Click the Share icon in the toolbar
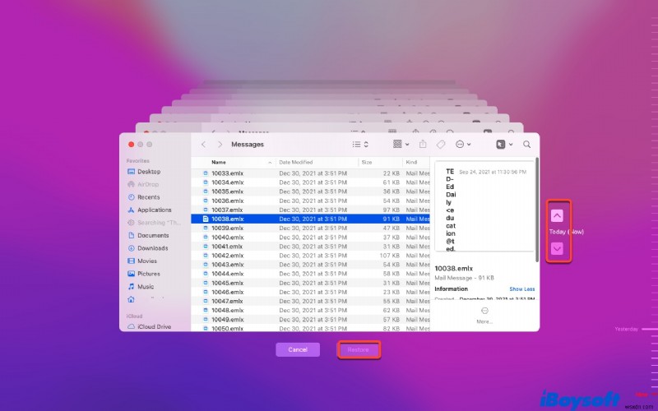This screenshot has height=411, width=658. coord(423,145)
